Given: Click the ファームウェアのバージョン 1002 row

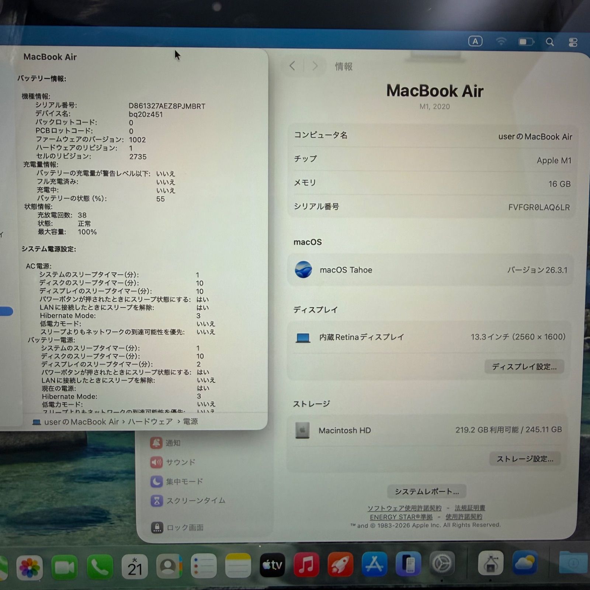Looking at the screenshot, I should point(91,139).
